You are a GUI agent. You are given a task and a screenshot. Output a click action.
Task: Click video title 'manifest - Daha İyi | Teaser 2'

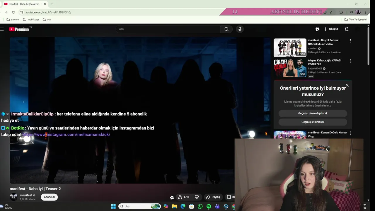(35, 189)
